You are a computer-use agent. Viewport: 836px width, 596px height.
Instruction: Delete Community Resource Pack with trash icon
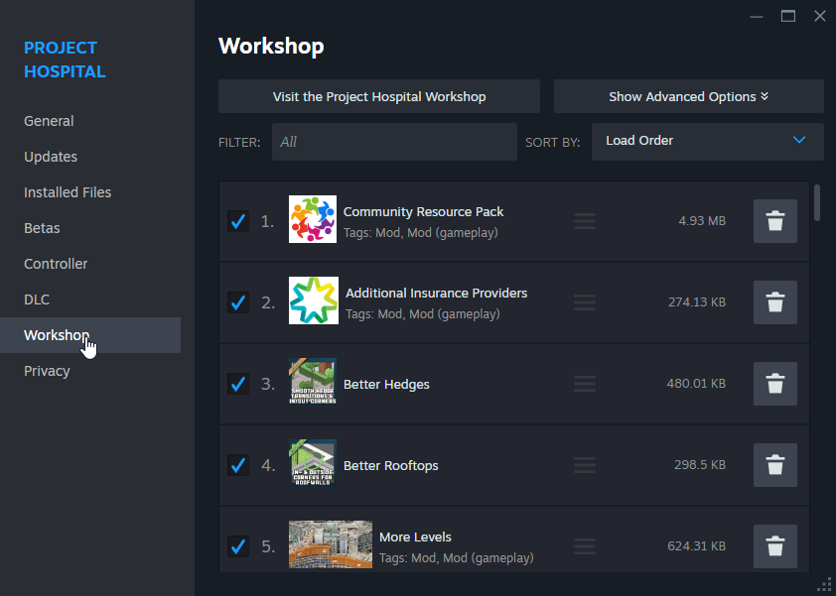[775, 221]
